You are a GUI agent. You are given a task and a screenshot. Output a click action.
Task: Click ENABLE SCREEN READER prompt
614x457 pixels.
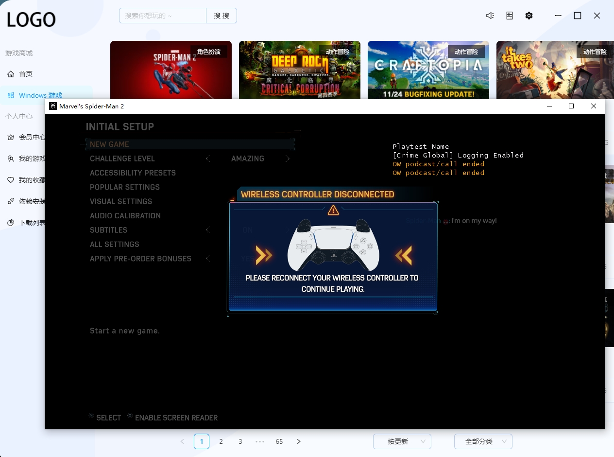(x=172, y=418)
